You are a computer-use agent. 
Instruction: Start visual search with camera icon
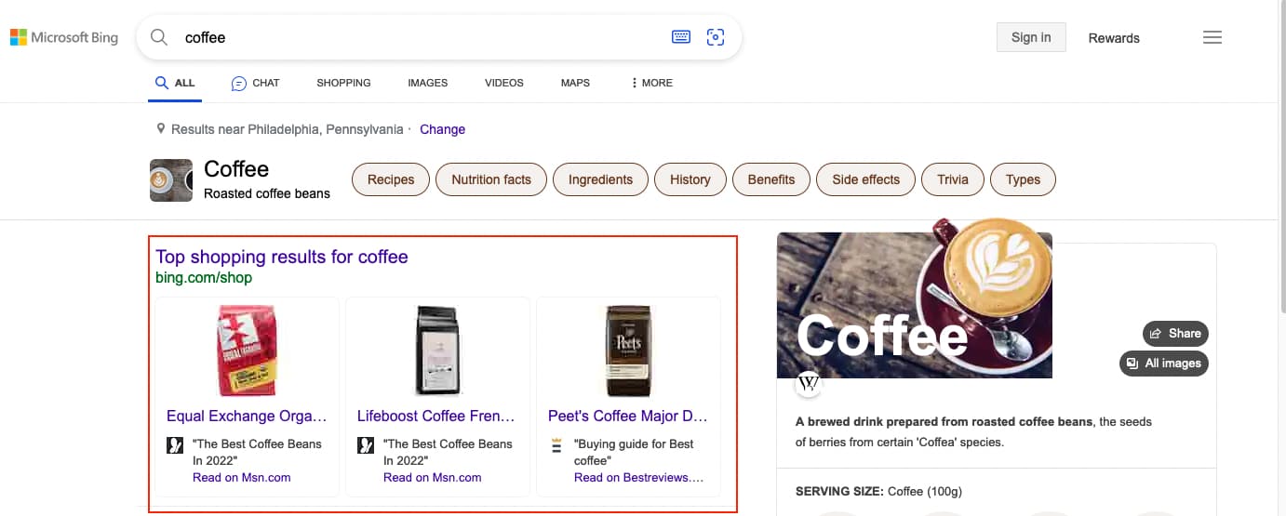click(715, 37)
